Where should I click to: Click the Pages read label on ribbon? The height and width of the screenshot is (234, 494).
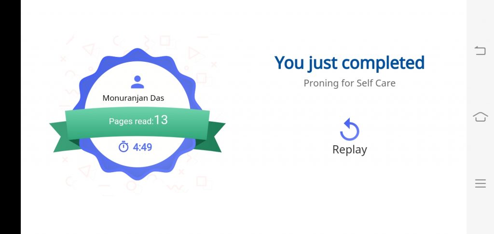(131, 121)
